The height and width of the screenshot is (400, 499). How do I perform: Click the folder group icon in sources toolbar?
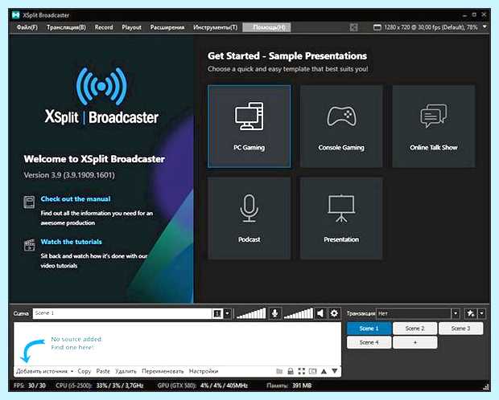click(279, 371)
